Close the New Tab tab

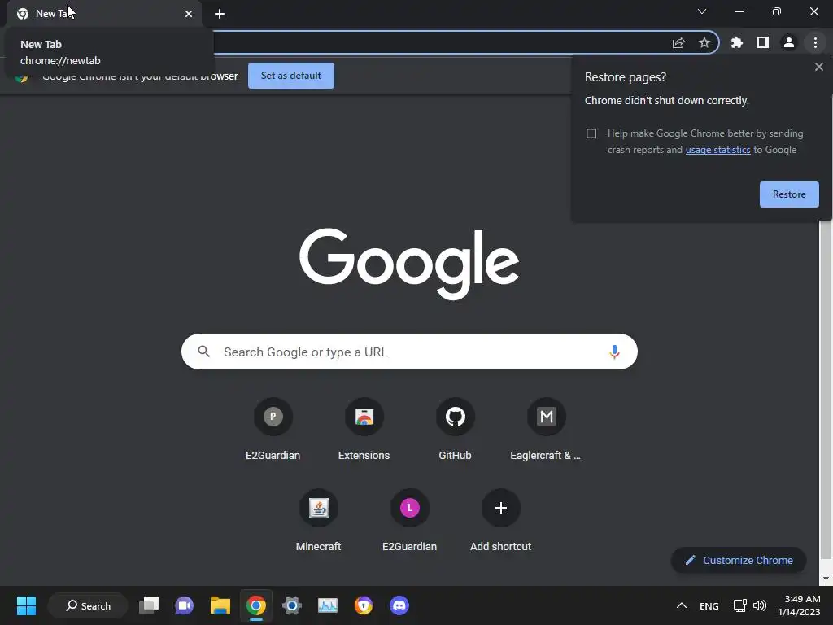point(189,14)
